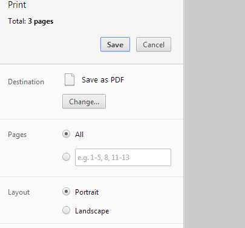245x228 pixels.
Task: Click the Cancel button
Action: 154,44
